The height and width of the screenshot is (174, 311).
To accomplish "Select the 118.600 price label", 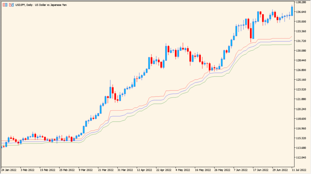I will tap(301, 119).
